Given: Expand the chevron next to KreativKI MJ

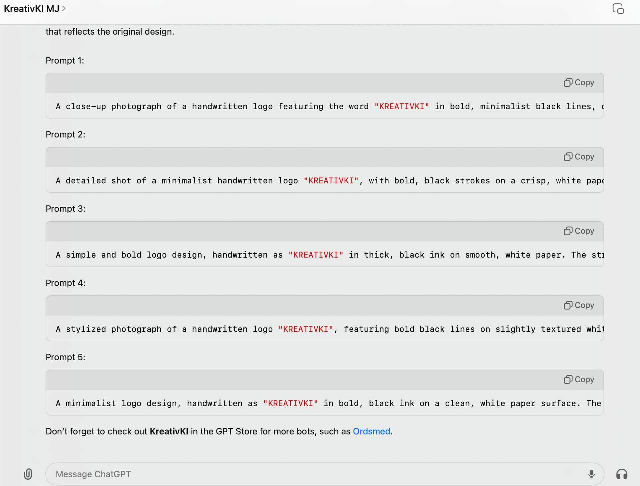Looking at the screenshot, I should 64,9.
